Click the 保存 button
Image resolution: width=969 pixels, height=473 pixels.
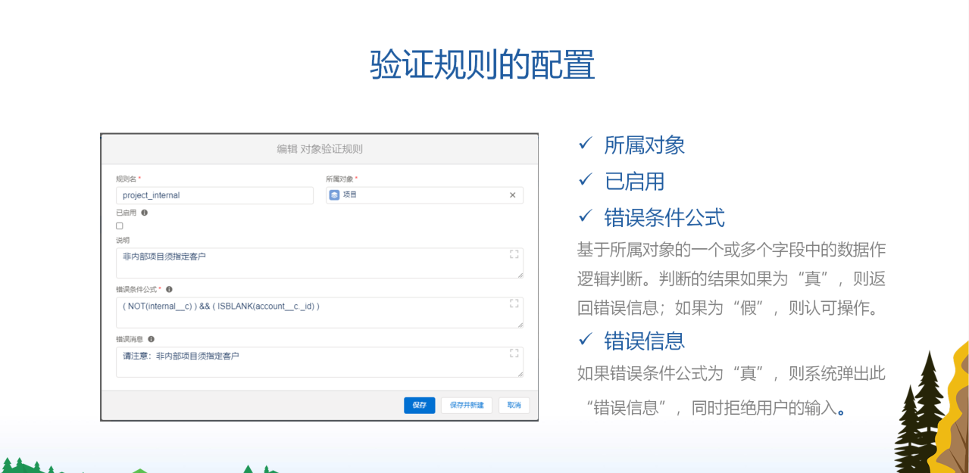point(419,405)
